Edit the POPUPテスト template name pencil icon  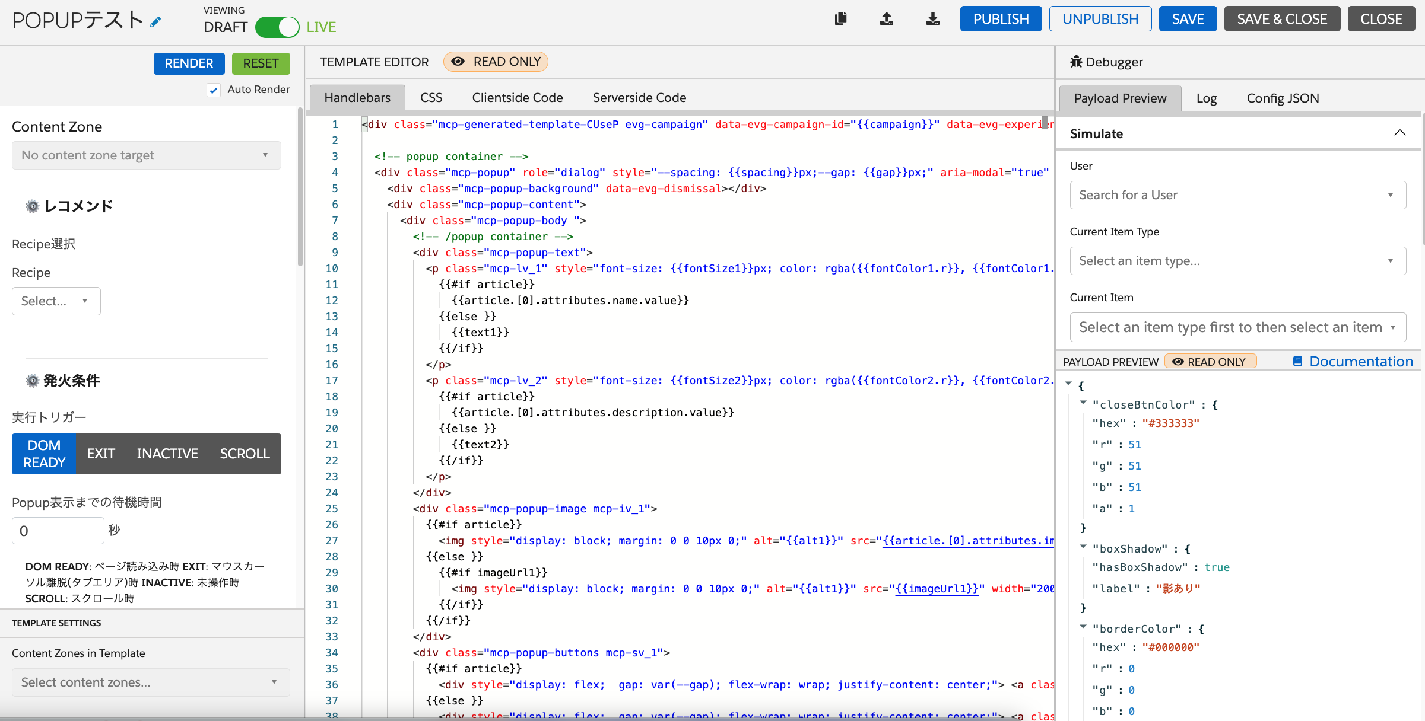pyautogui.click(x=155, y=23)
